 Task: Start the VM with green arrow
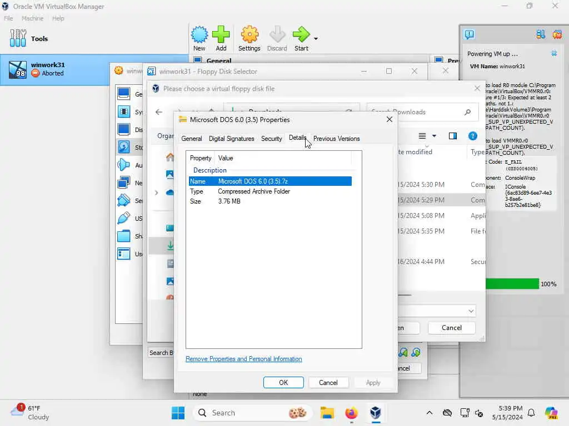301,38
